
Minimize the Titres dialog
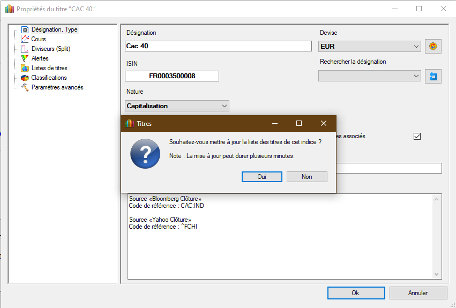point(274,123)
